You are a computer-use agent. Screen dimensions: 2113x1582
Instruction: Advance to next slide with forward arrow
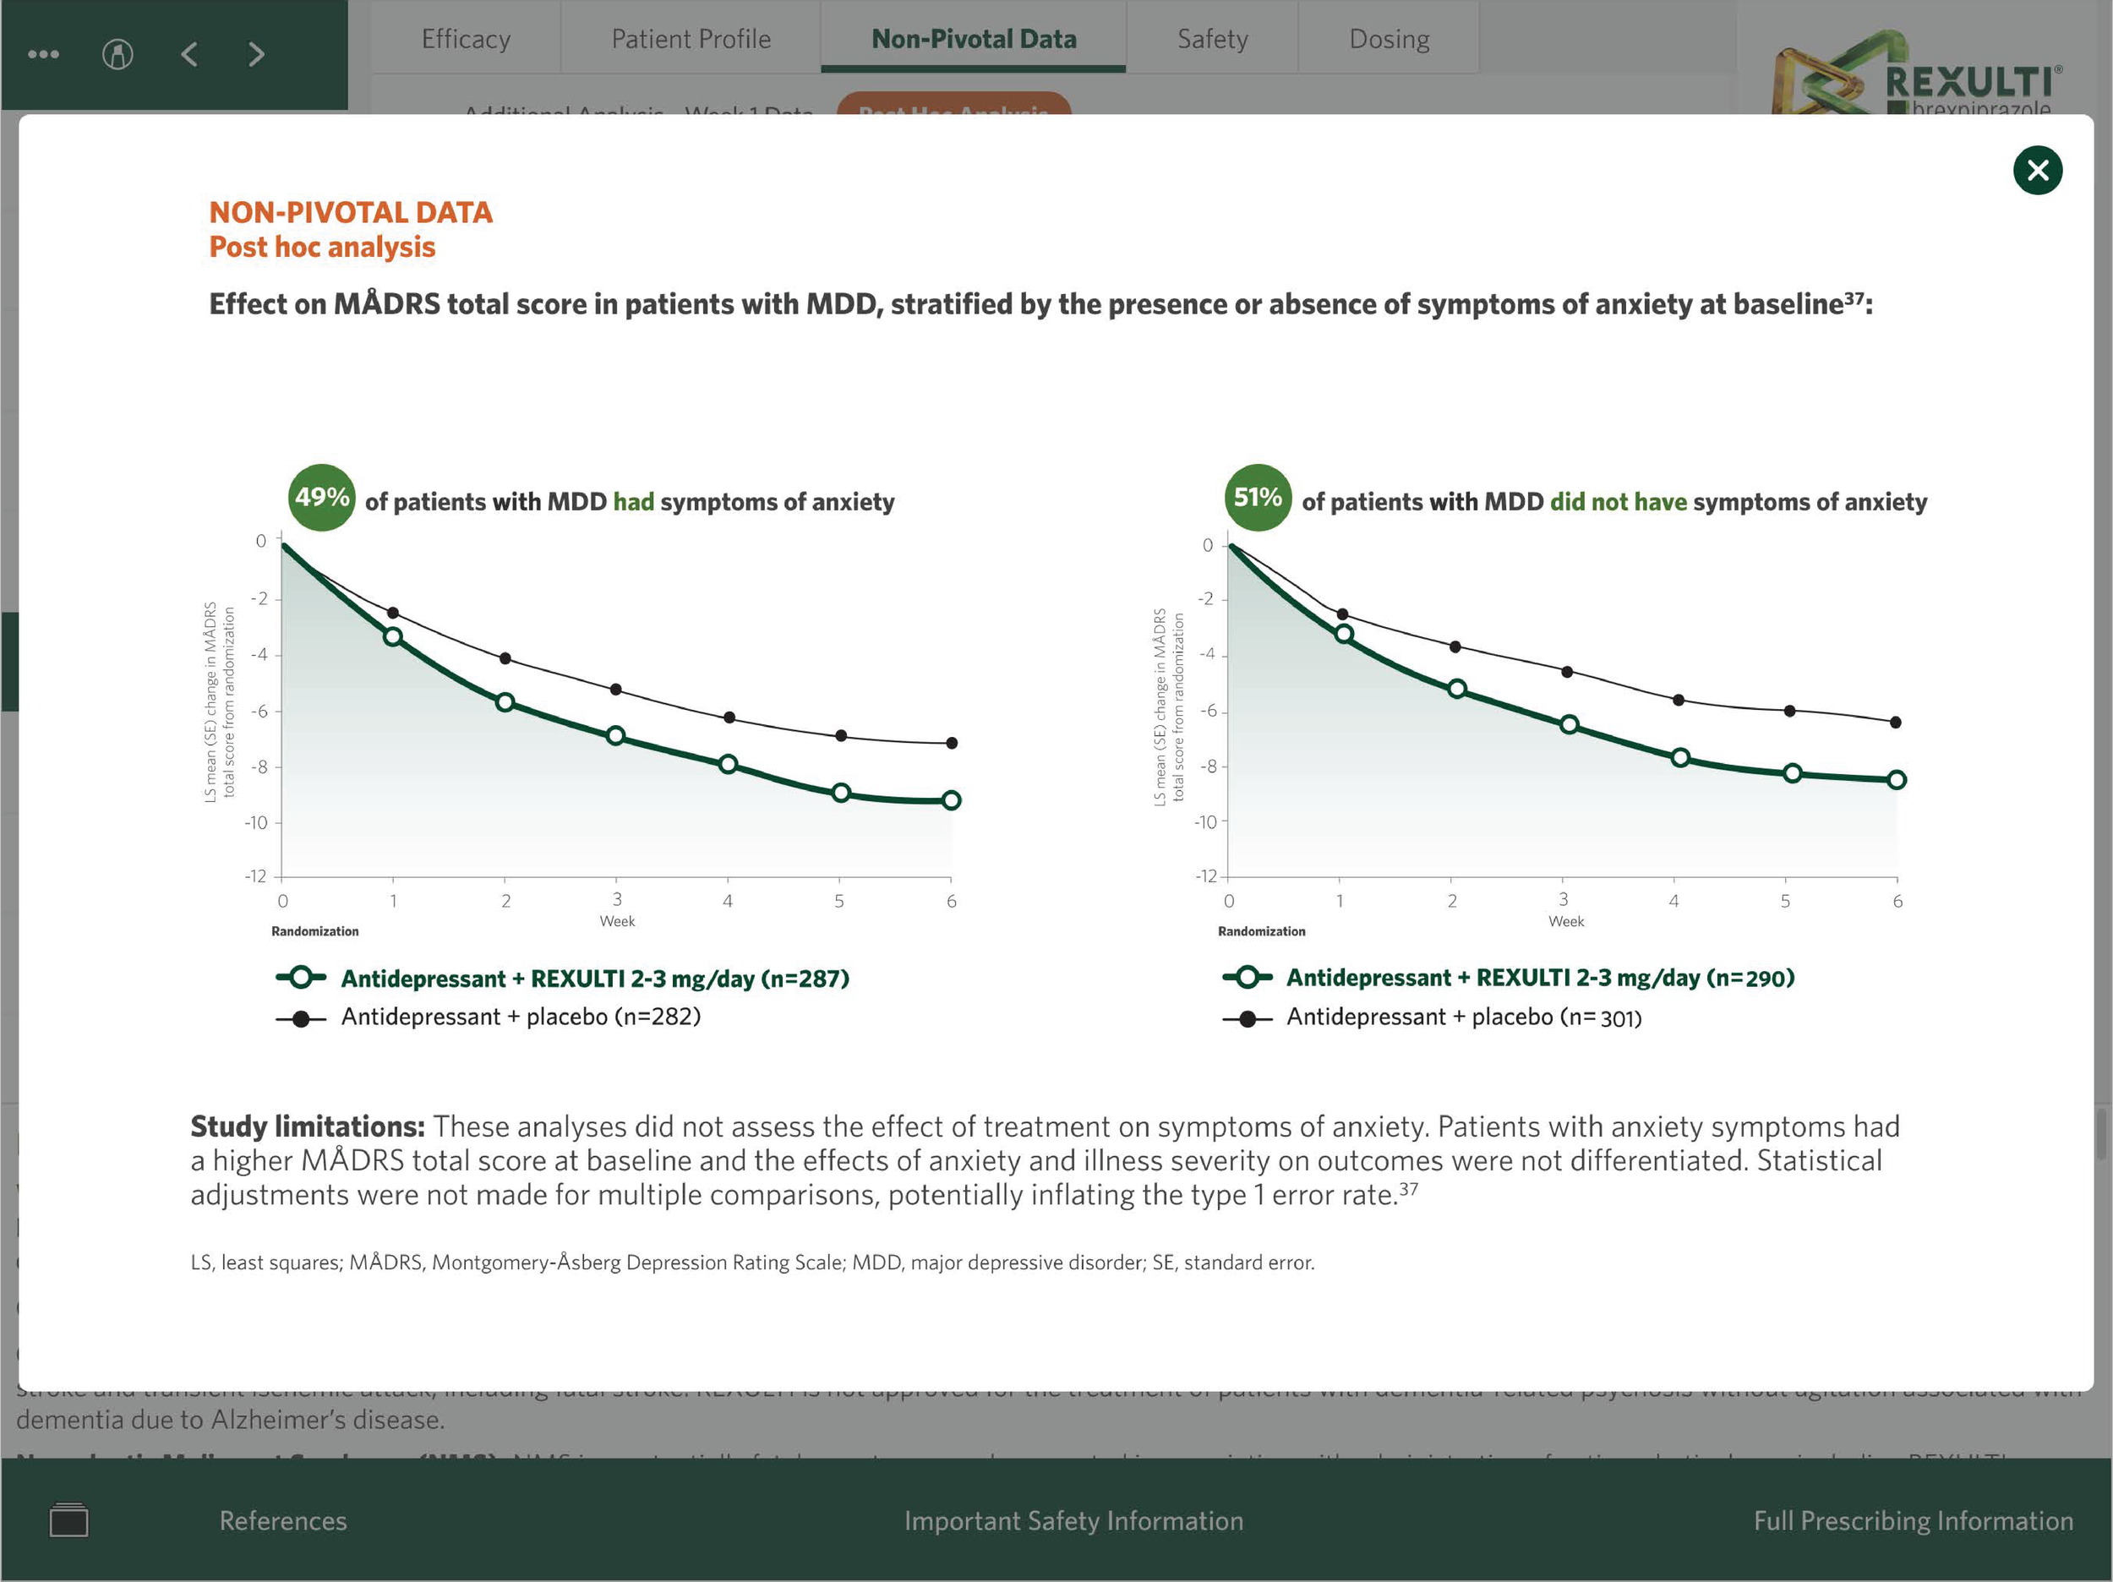coord(256,54)
